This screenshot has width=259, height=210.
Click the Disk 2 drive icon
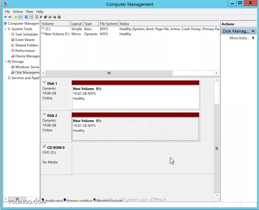coord(44,114)
